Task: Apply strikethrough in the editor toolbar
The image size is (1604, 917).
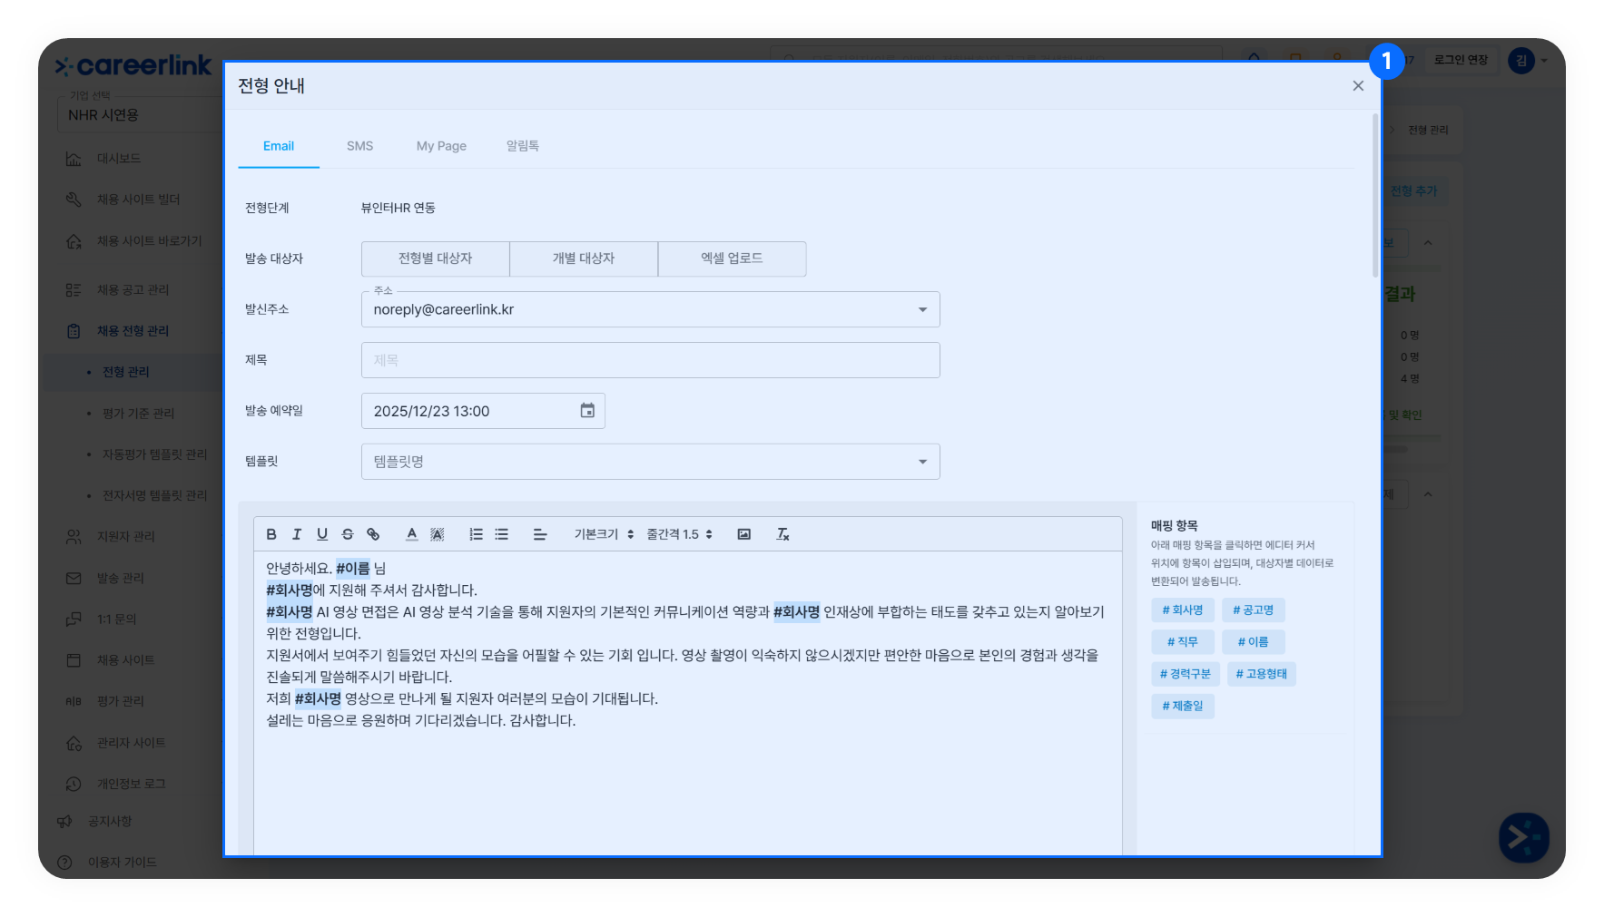Action: [348, 534]
